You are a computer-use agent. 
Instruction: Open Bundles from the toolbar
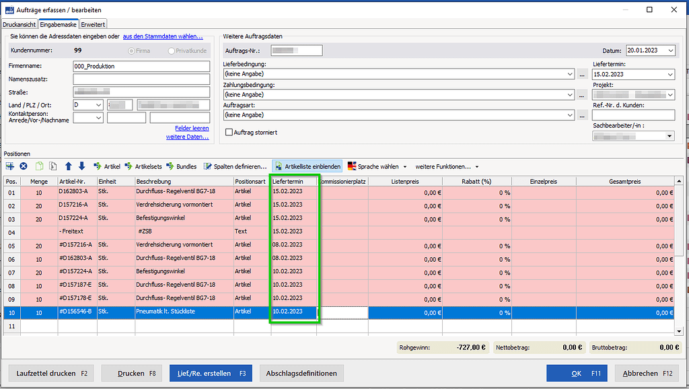(182, 167)
